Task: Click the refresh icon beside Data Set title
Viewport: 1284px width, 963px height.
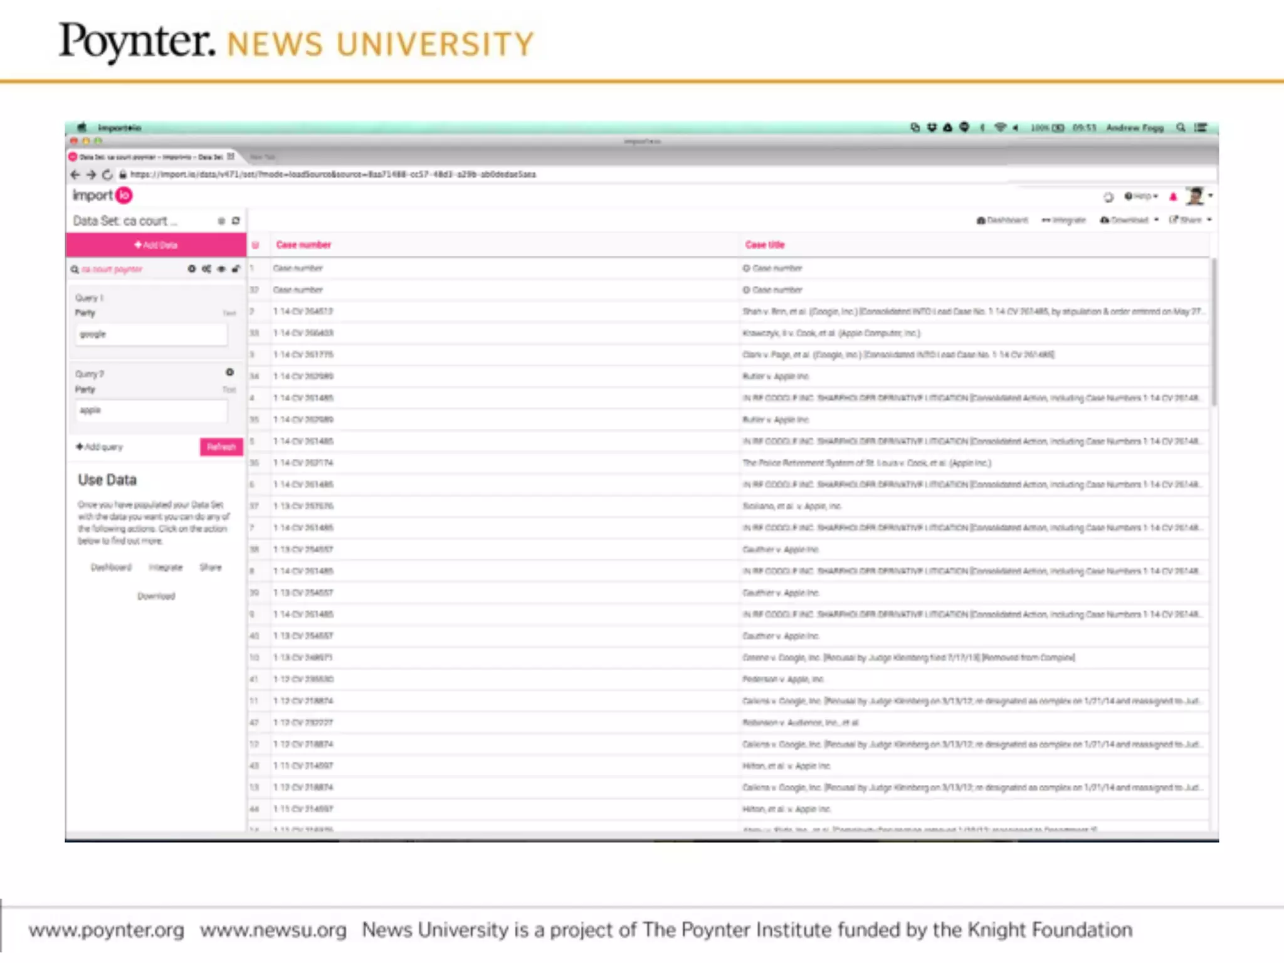Action: pyautogui.click(x=236, y=221)
